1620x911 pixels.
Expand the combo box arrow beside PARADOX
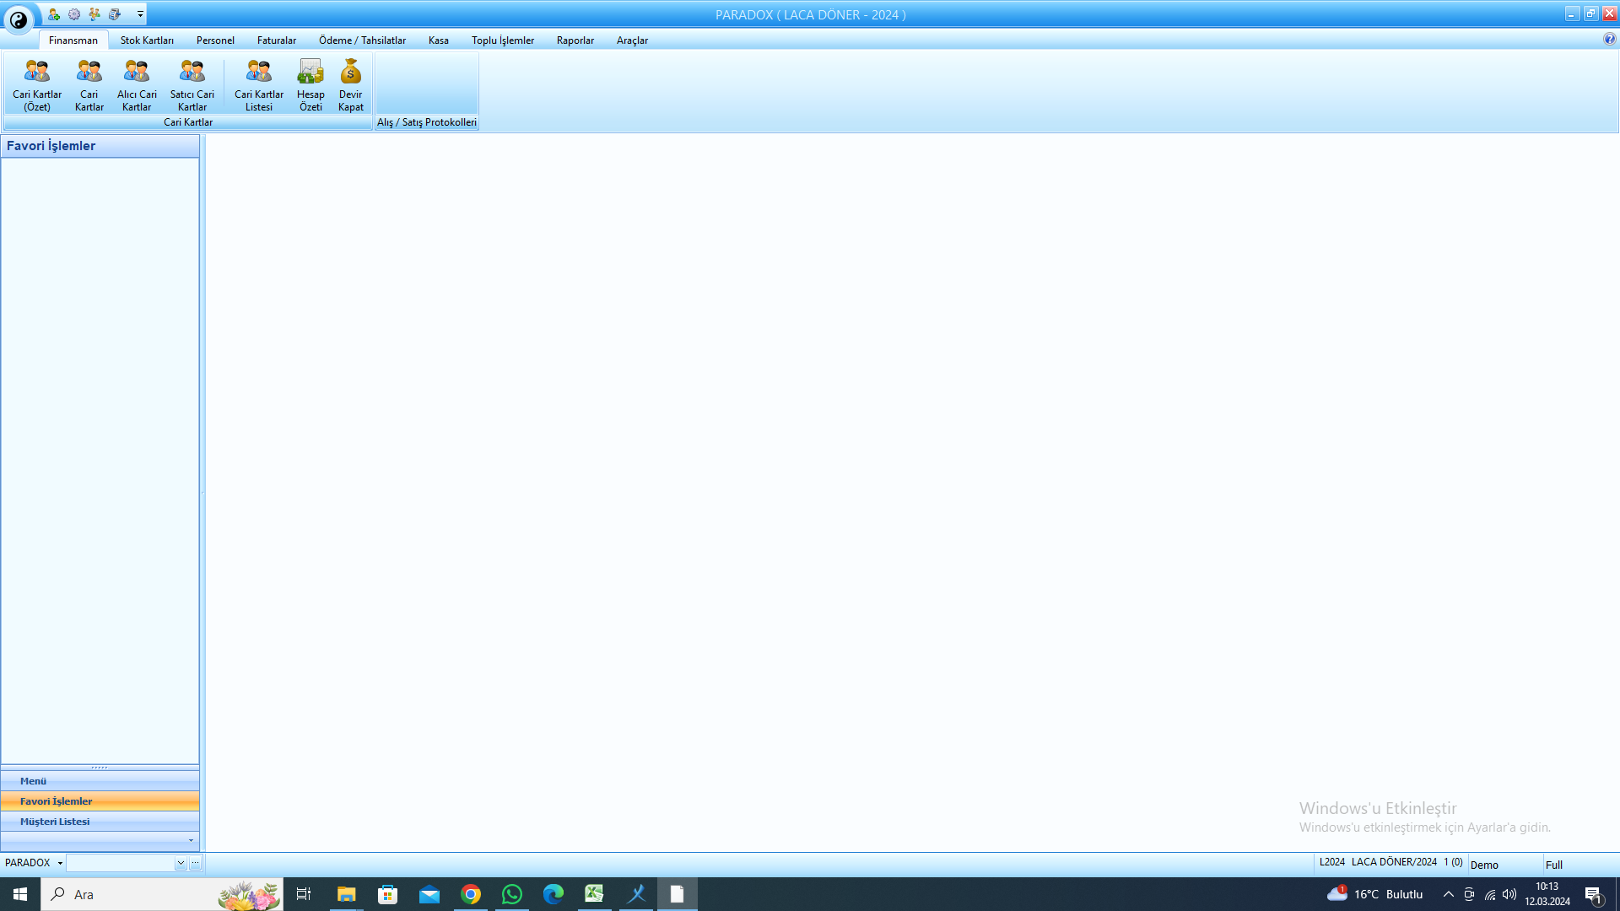[181, 863]
